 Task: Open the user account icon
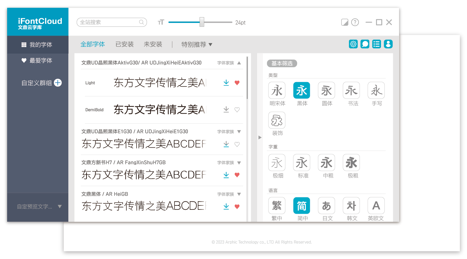(388, 44)
